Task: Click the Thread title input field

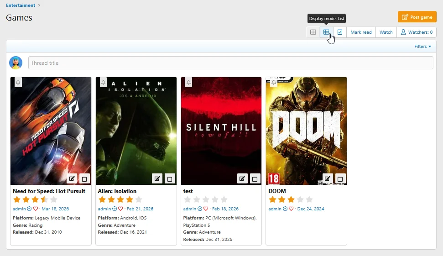Action: [x=230, y=63]
